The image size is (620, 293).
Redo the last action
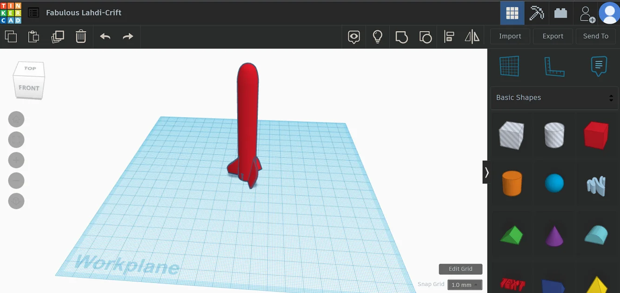click(128, 36)
